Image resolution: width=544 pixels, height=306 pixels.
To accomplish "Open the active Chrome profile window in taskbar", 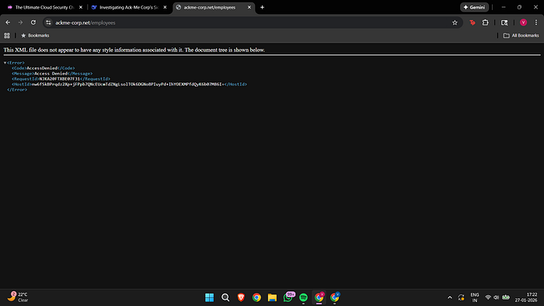I will pyautogui.click(x=319, y=297).
